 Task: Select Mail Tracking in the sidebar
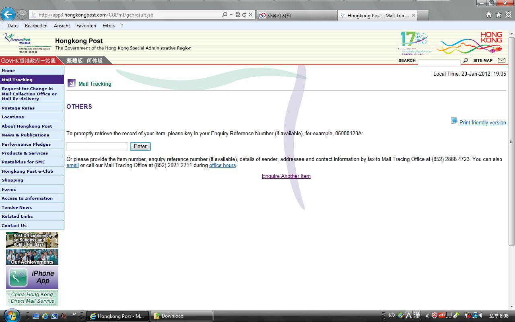pos(32,80)
